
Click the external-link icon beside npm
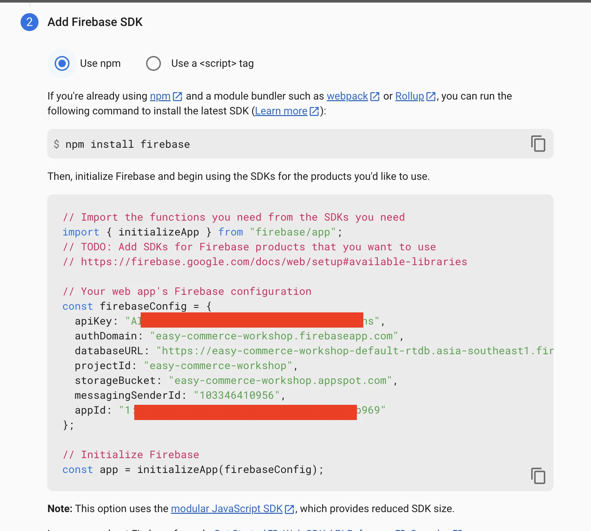(x=177, y=96)
